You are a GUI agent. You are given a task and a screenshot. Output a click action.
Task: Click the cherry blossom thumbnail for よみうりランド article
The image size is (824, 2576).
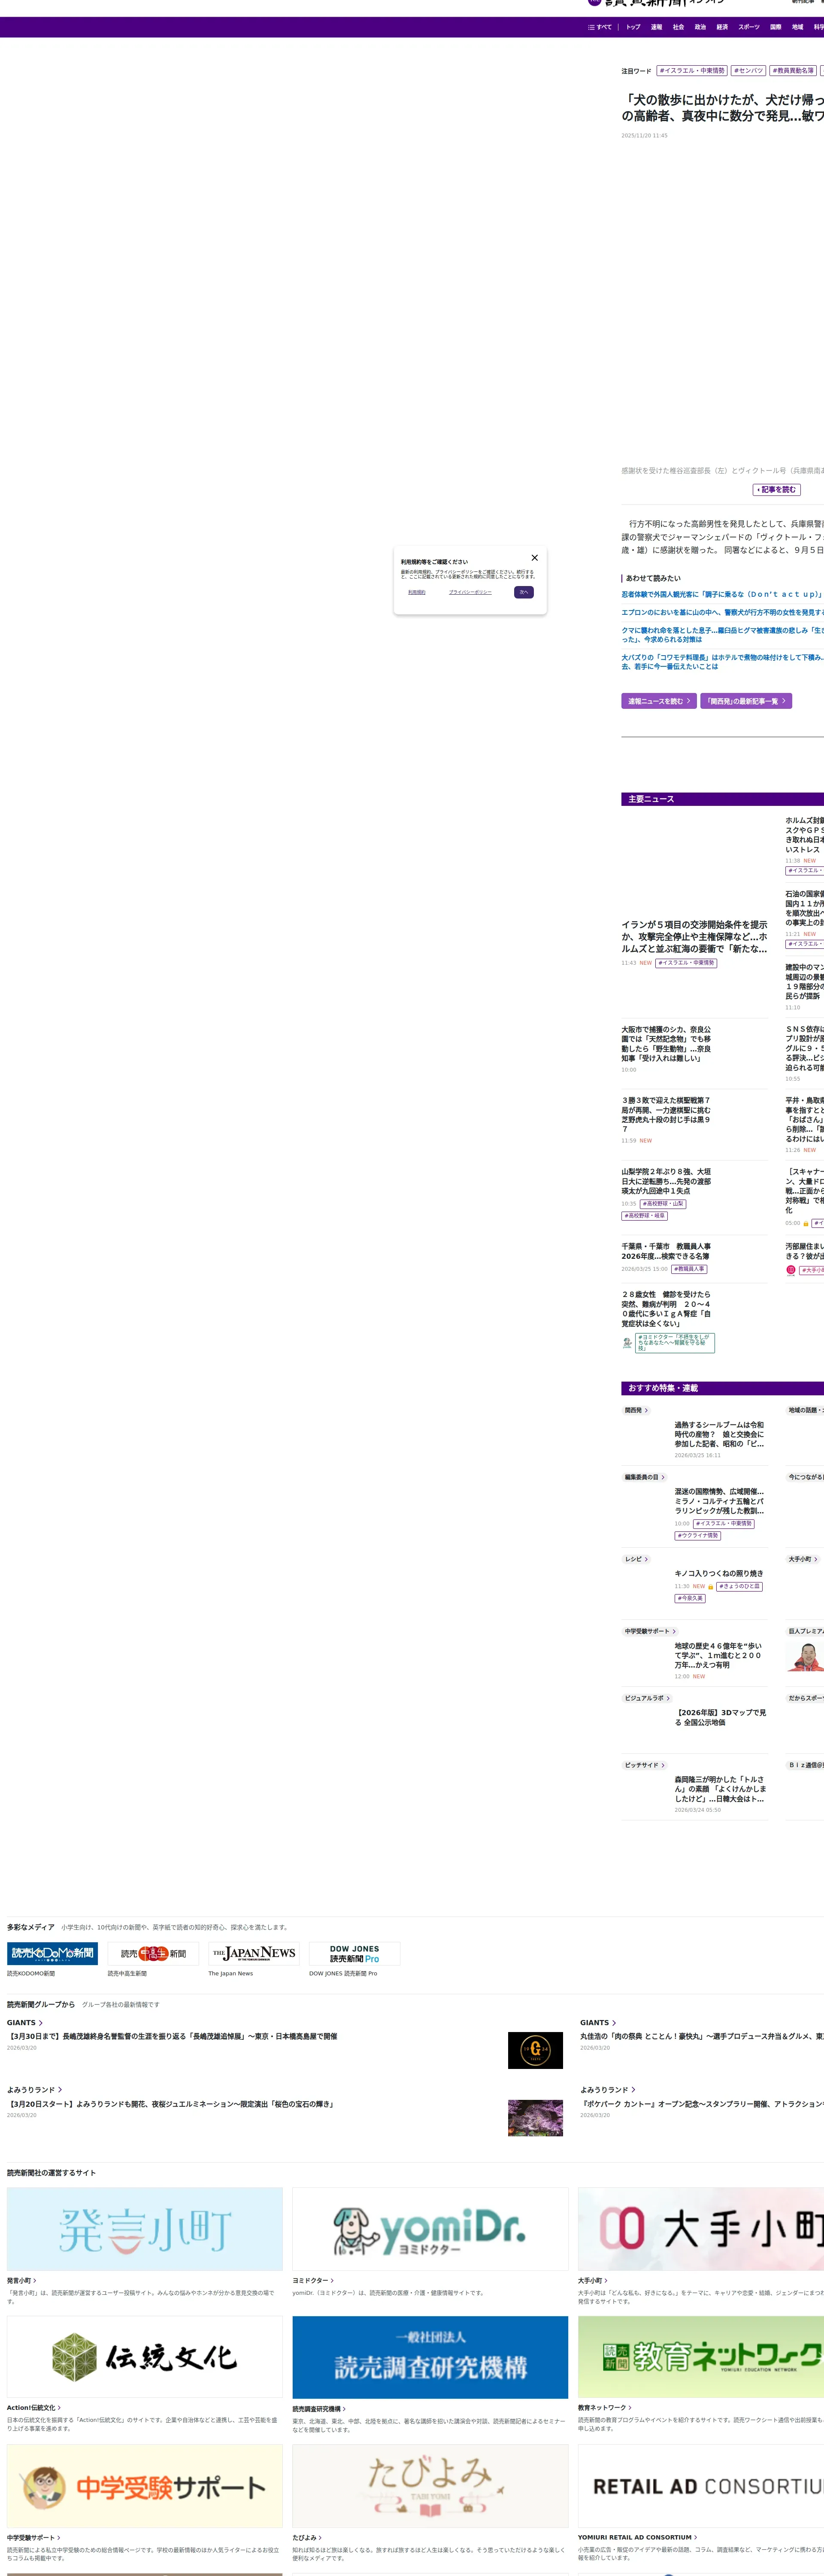(535, 2118)
